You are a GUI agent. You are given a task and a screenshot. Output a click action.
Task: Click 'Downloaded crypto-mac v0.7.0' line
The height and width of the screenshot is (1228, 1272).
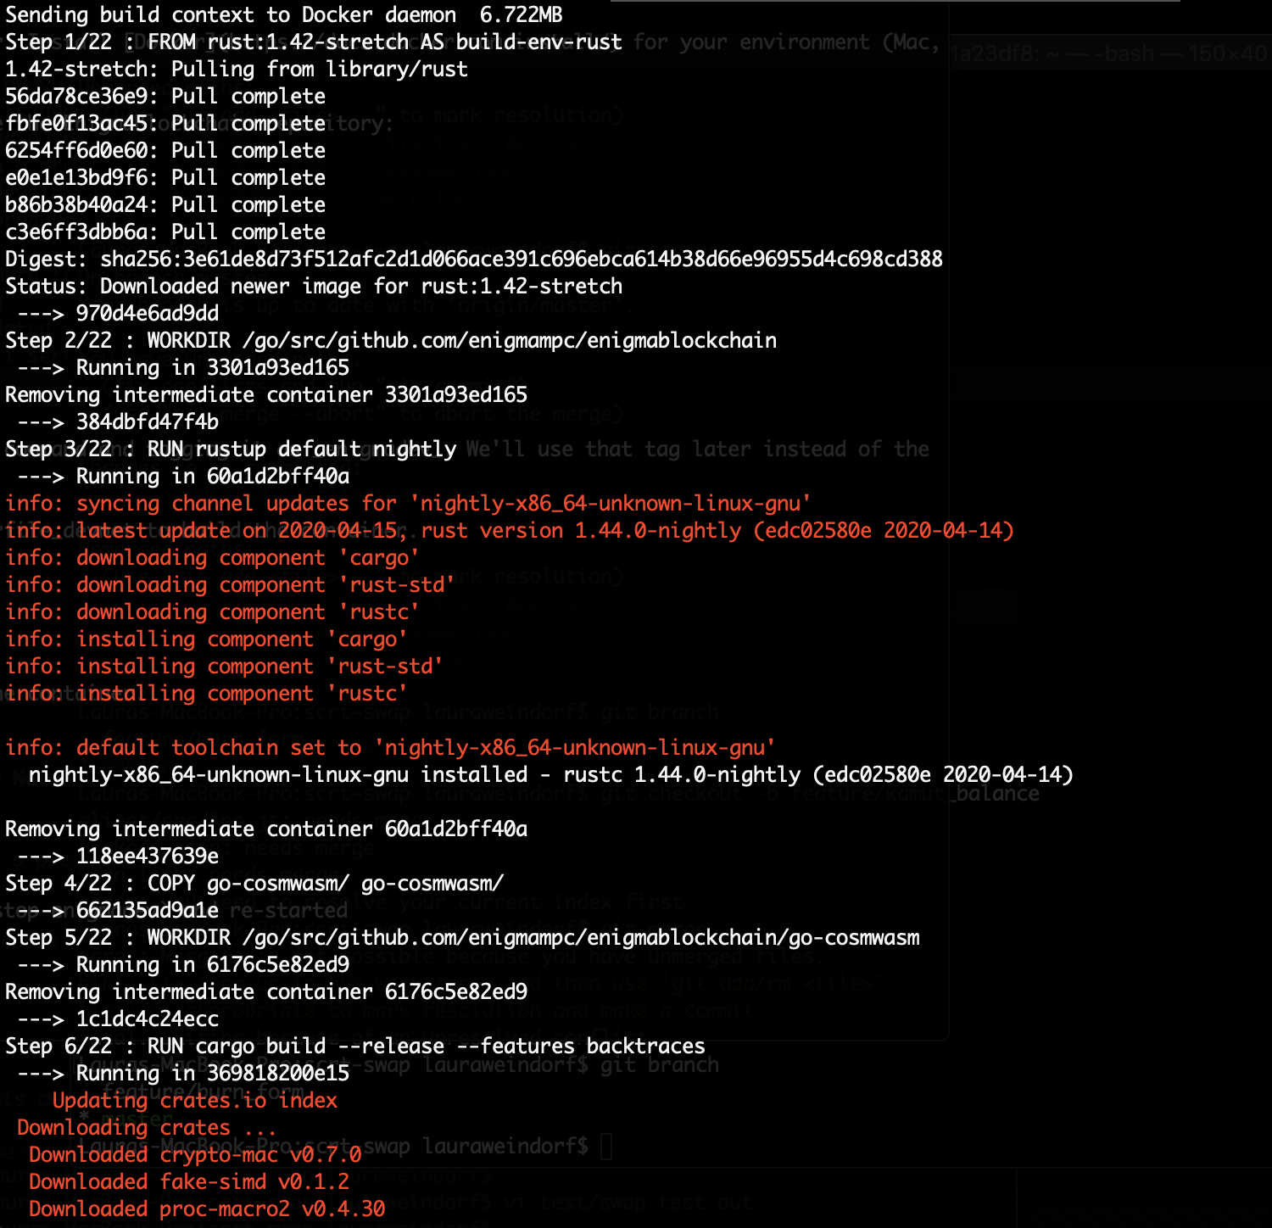point(195,1155)
